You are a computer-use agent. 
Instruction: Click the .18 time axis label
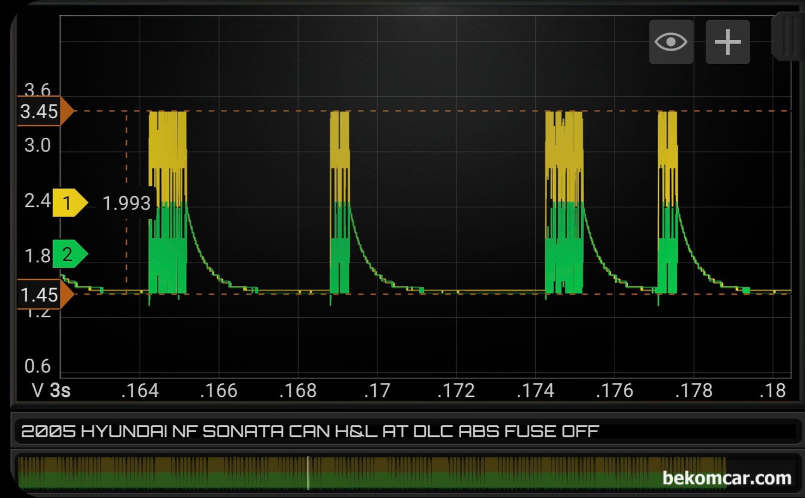pyautogui.click(x=773, y=391)
